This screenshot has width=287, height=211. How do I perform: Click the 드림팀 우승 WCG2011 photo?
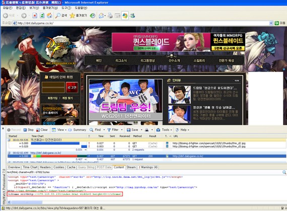click(125, 100)
